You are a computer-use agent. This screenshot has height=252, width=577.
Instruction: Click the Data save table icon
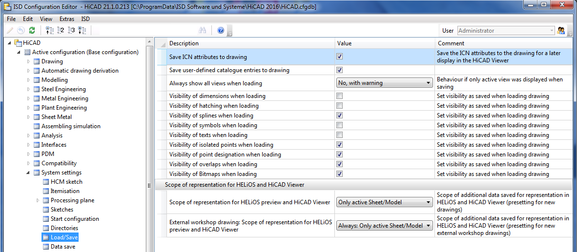click(46, 247)
